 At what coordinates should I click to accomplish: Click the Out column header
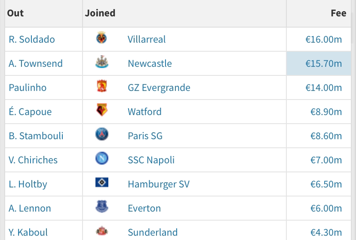[15, 13]
